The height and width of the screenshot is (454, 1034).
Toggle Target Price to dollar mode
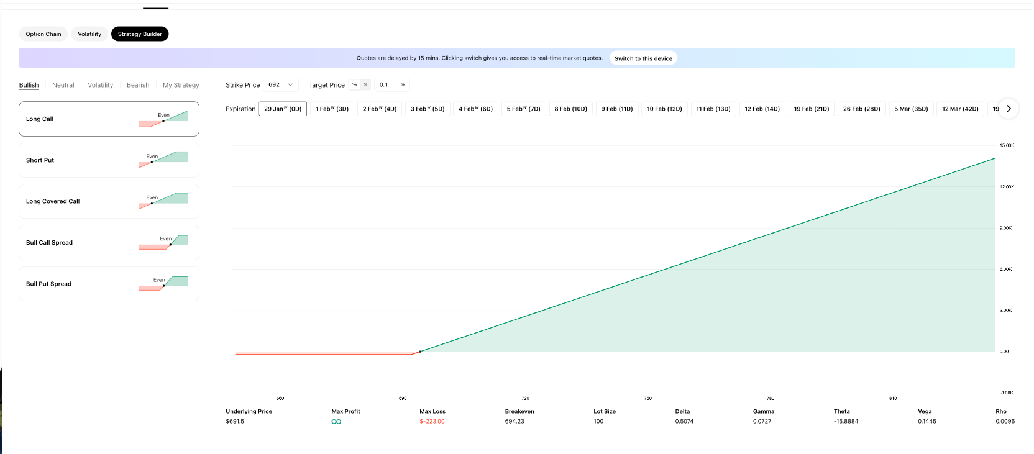click(x=365, y=85)
